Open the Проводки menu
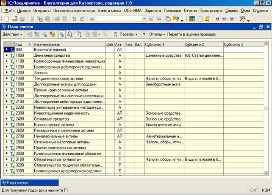272x195 pixels. [x=172, y=11]
